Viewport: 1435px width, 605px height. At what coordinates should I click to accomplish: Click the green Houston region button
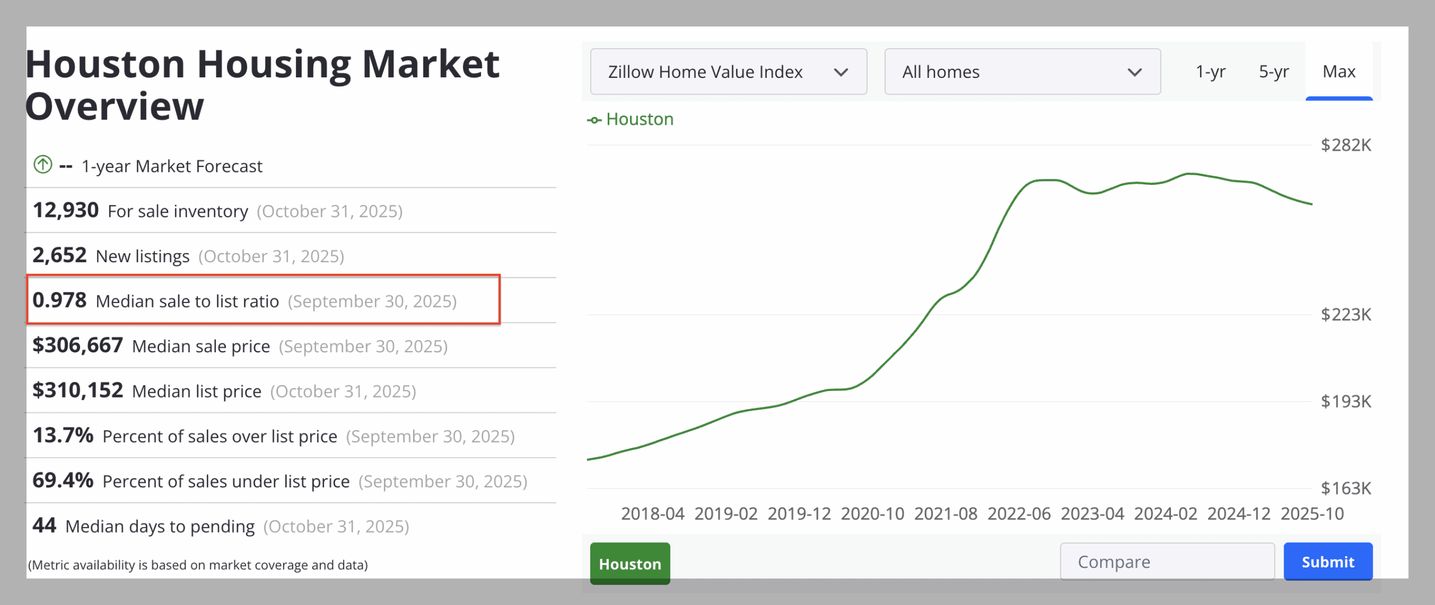[629, 564]
